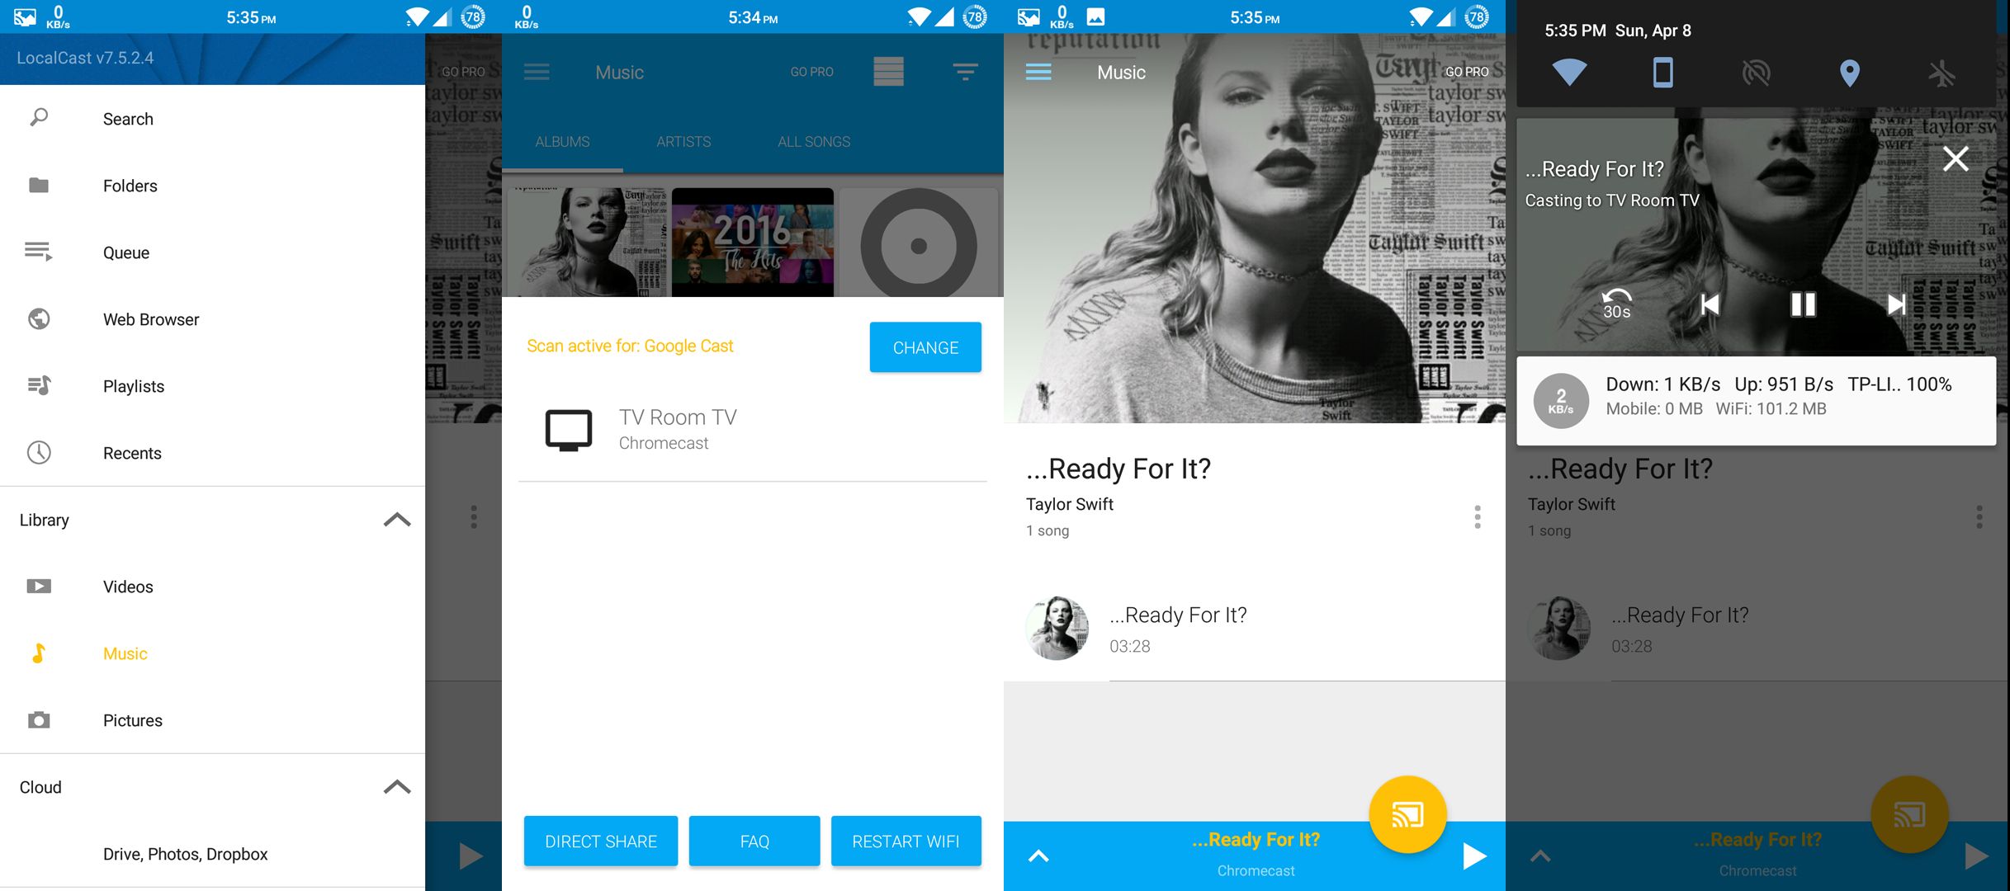Switch to the ALL SONGS tab
Screen dimensions: 2010x891
tap(814, 142)
